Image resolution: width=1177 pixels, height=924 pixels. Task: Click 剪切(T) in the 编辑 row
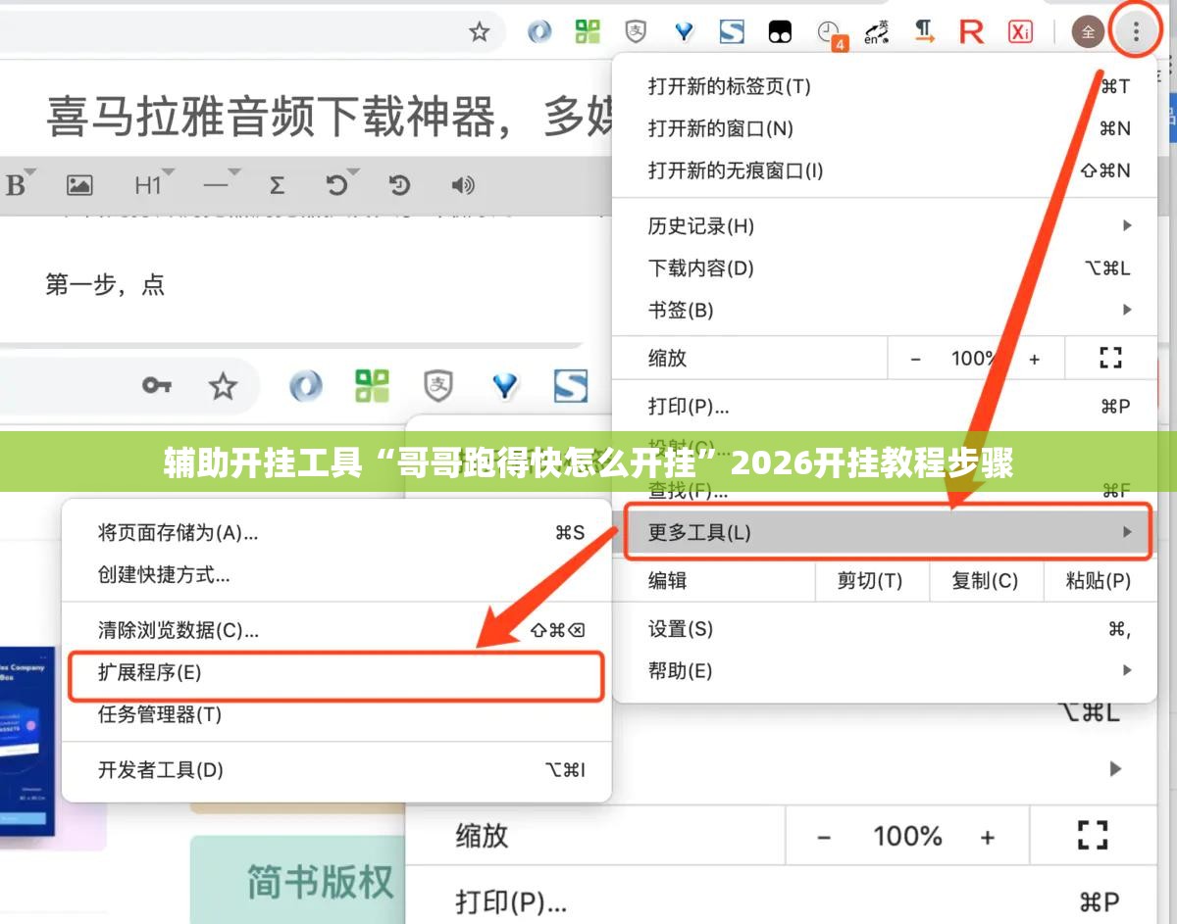pyautogui.click(x=870, y=581)
